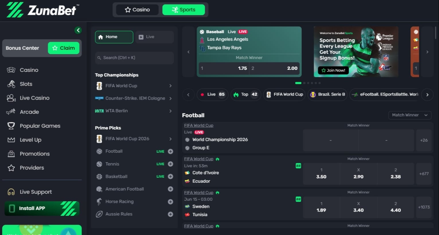Collapse the left sidebar with the green arrow
Image resolution: width=439 pixels, height=235 pixels.
(x=78, y=30)
